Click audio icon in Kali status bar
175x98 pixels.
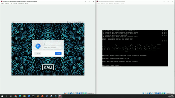[x=69, y=93]
